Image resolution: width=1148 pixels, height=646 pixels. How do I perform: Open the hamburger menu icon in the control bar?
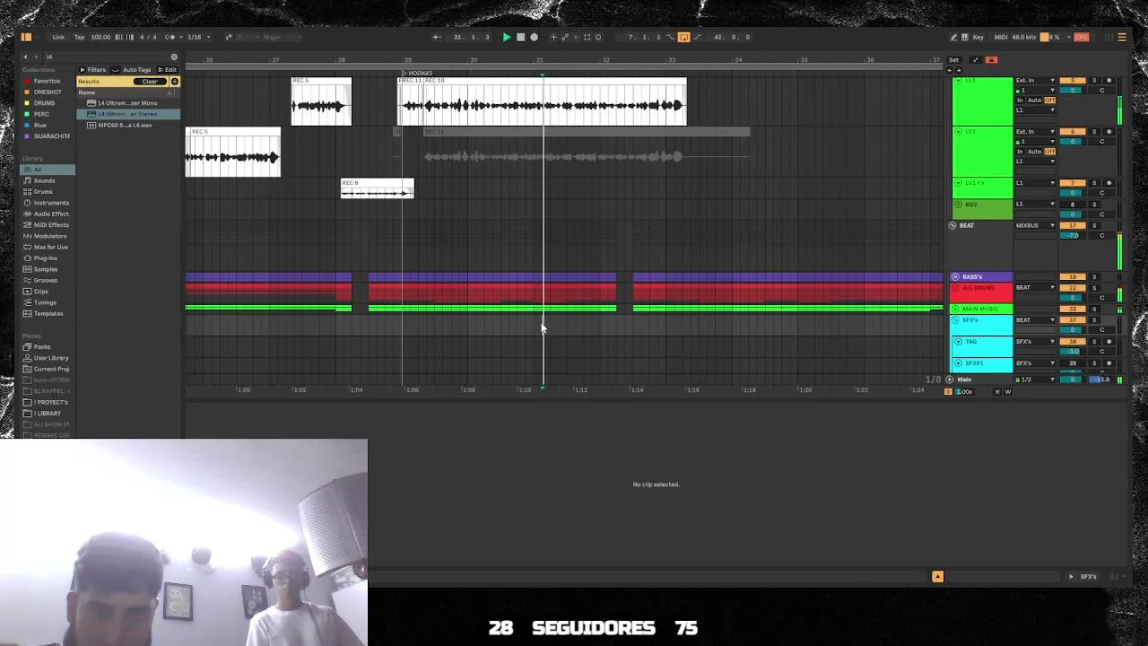[1121, 37]
